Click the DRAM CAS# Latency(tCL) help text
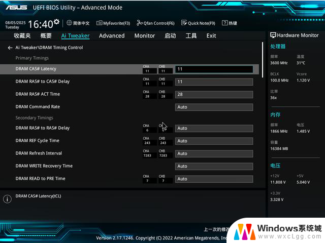 (x=39, y=196)
